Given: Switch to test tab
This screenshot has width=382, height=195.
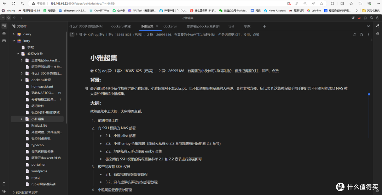Looking at the screenshot, I should [231, 26].
